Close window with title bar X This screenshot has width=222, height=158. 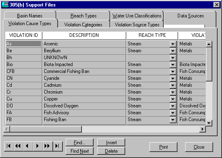tap(217, 5)
